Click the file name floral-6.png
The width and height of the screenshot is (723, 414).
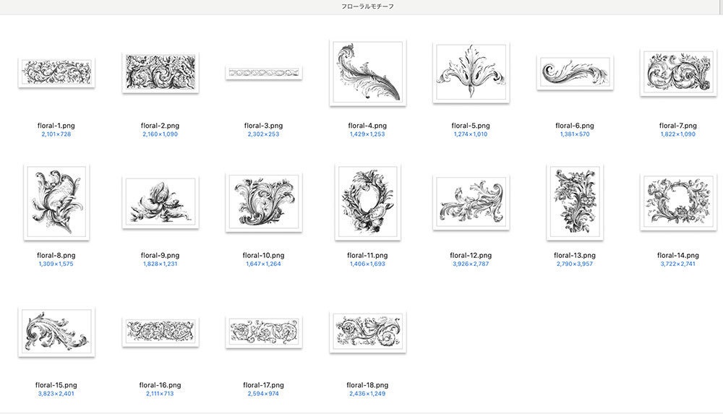click(x=575, y=126)
